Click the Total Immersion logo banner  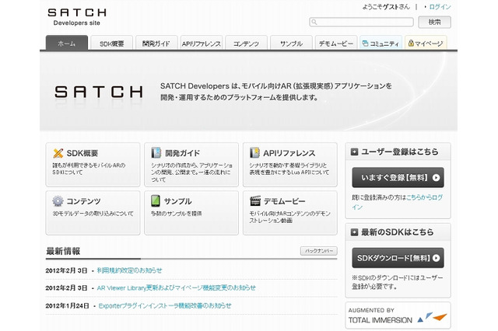point(398,314)
